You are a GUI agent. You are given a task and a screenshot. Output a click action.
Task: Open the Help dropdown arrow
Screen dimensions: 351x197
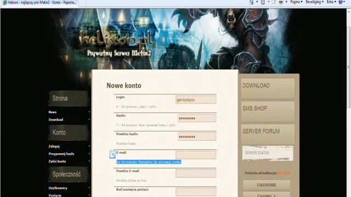344,2
